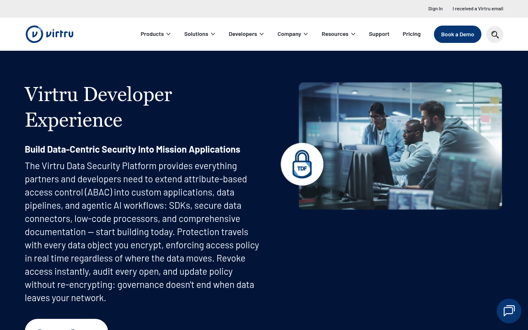Expand the Company chevron
The height and width of the screenshot is (330, 528).
point(306,34)
